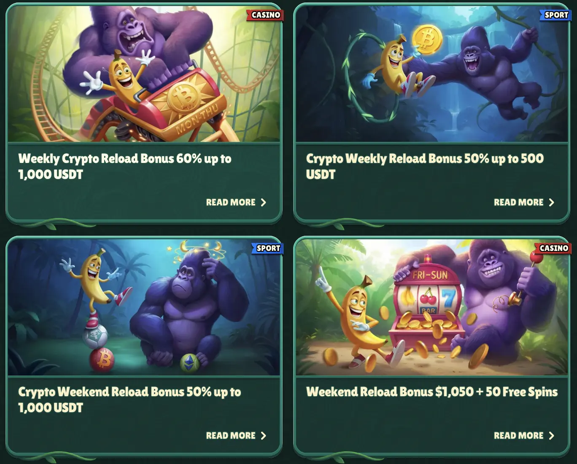Click title Crypto Weekly Reload Bonus 50% up to 500 USDT

tap(425, 167)
